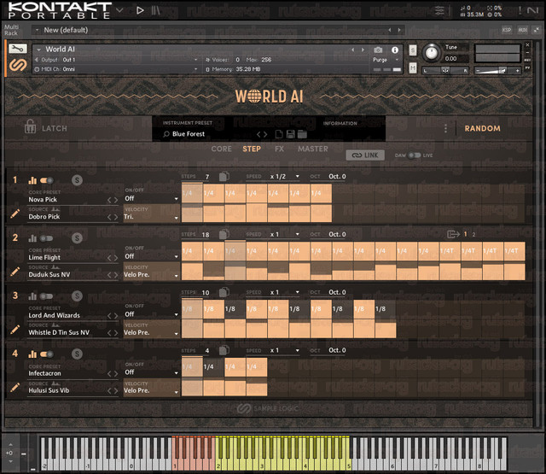Adjust the Tune knob
This screenshot has width=546, height=474.
(432, 52)
